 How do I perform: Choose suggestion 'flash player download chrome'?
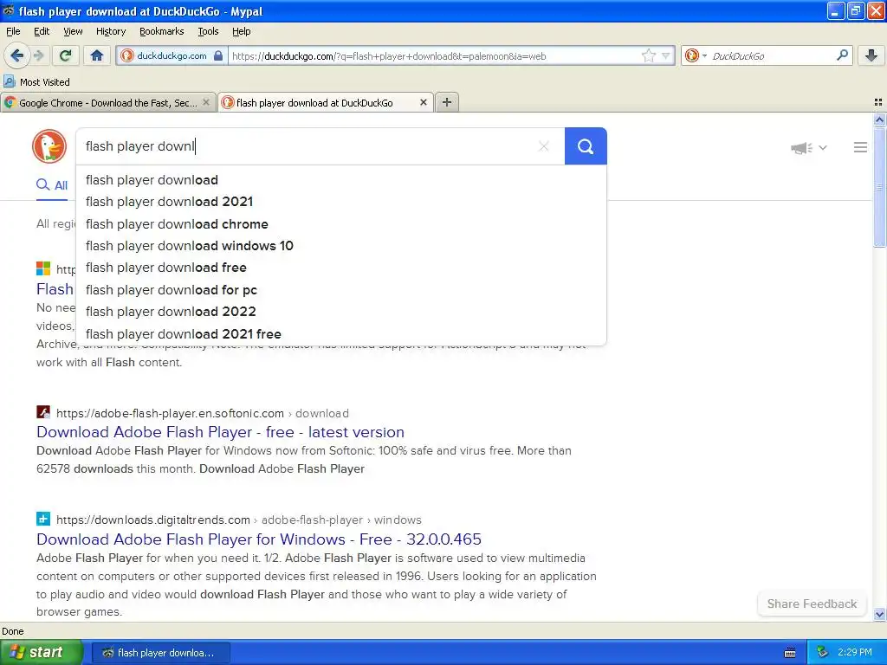(x=341, y=224)
